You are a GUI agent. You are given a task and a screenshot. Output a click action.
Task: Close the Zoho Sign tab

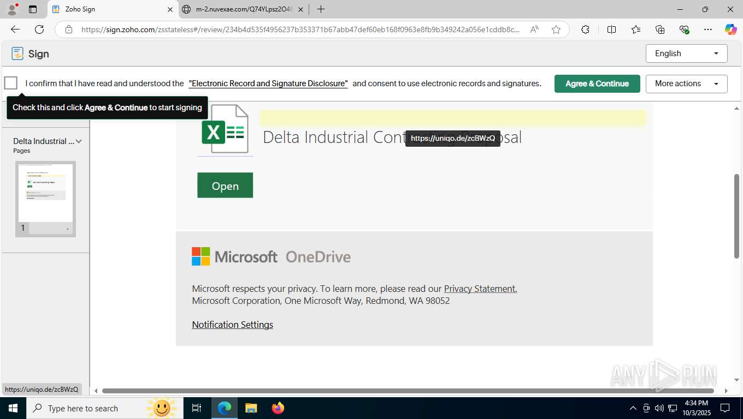pos(169,9)
